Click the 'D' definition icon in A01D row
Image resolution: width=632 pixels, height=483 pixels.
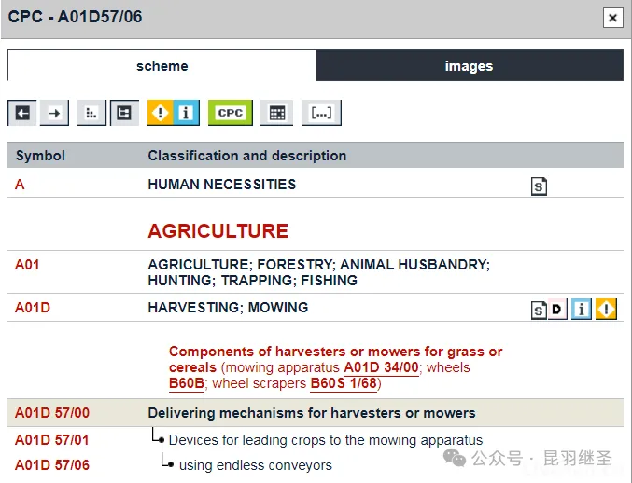557,310
